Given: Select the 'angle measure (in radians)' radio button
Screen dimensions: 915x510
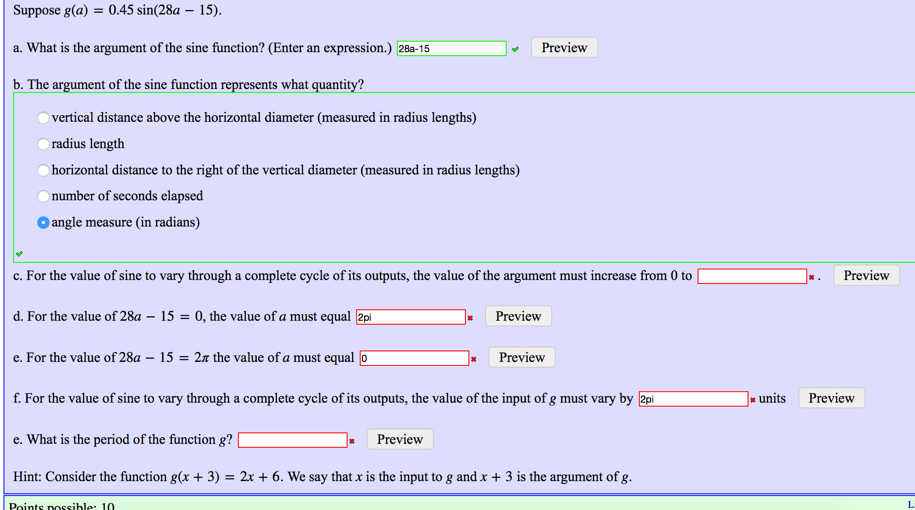Looking at the screenshot, I should pos(43,223).
